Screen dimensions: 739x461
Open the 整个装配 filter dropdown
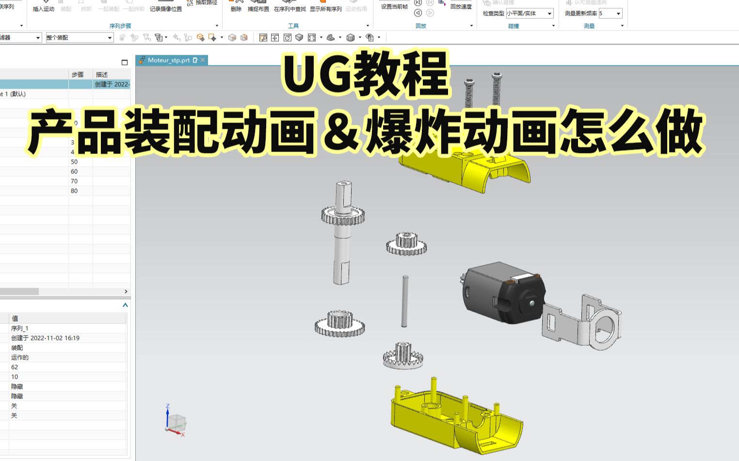click(x=79, y=37)
